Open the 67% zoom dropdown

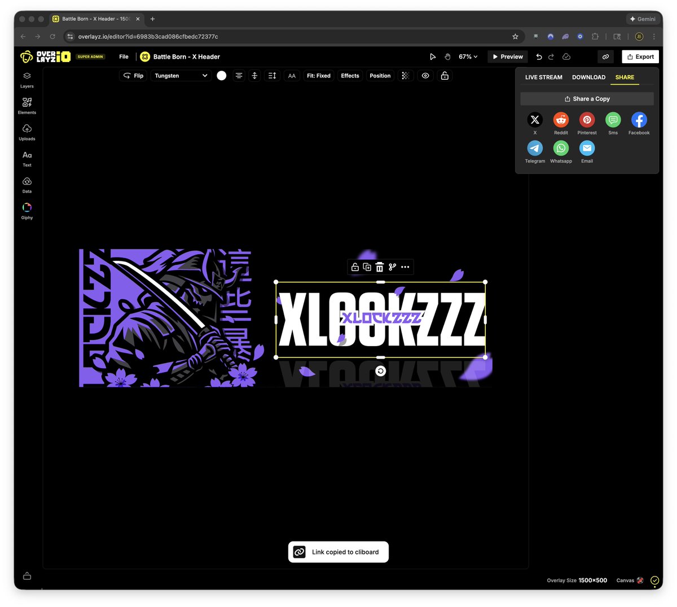click(x=468, y=56)
